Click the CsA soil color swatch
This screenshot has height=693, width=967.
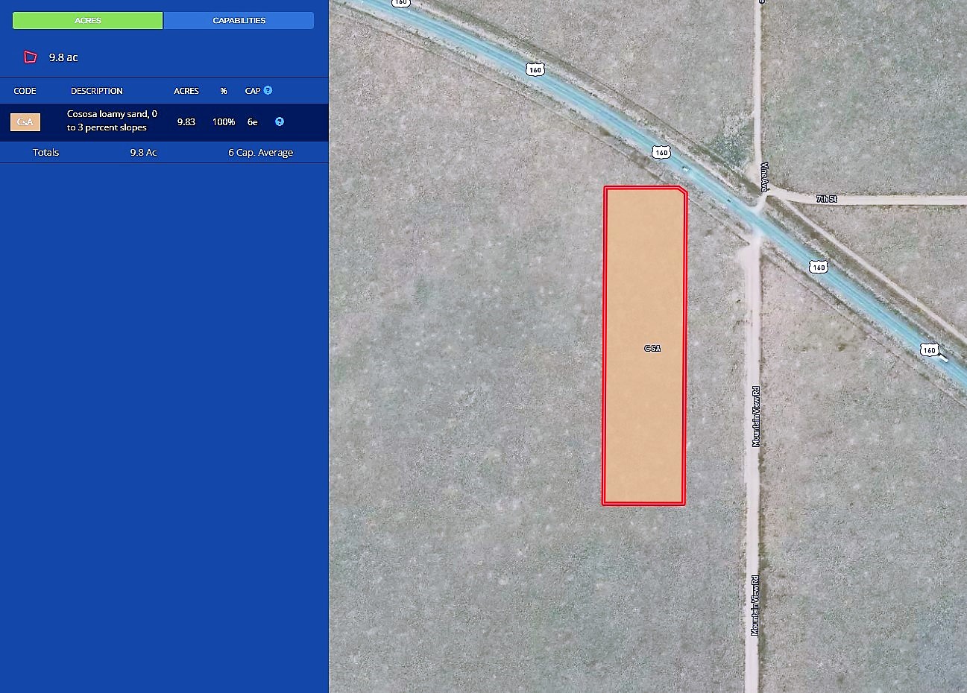click(x=25, y=121)
